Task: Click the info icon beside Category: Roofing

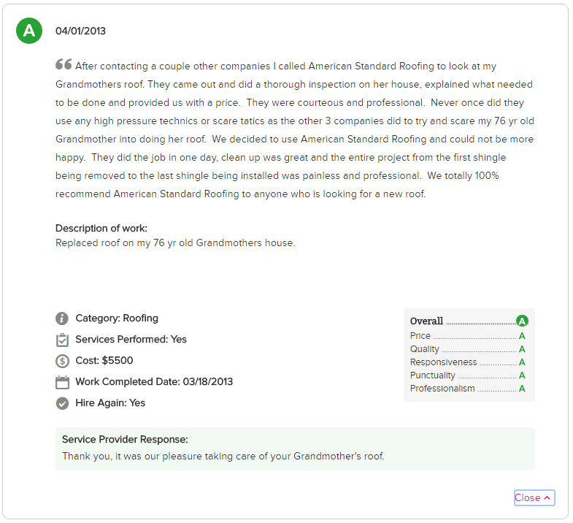Action: point(62,318)
